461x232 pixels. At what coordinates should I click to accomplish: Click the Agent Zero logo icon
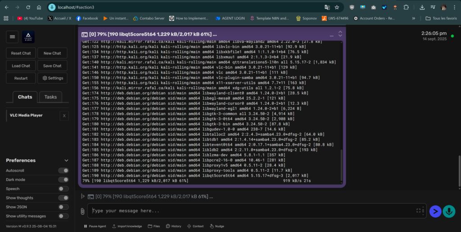click(x=28, y=37)
